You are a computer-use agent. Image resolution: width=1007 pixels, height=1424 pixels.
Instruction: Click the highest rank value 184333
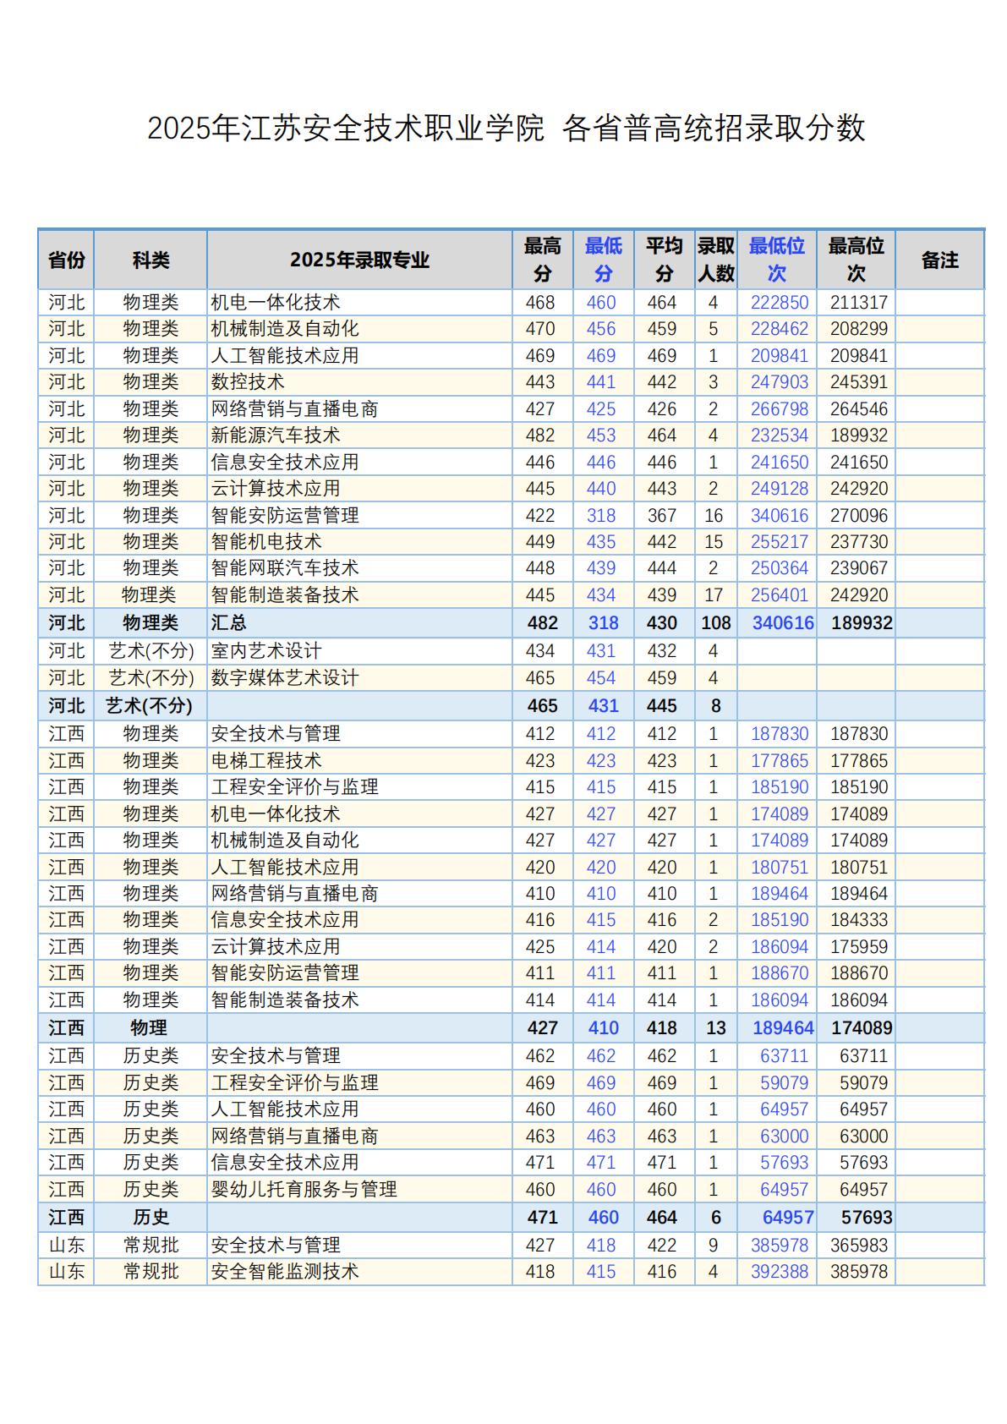(859, 920)
